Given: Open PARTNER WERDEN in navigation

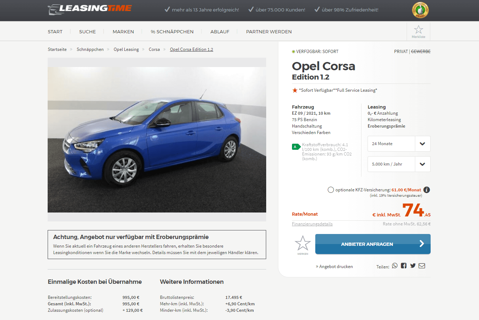Looking at the screenshot, I should click(x=269, y=32).
